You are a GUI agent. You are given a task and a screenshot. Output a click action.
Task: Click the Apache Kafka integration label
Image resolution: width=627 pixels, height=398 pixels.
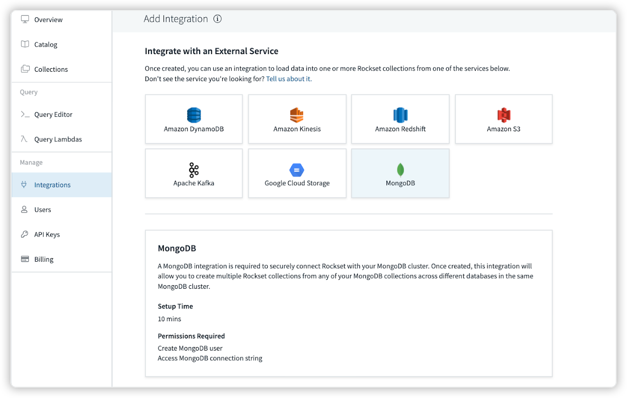pos(194,183)
